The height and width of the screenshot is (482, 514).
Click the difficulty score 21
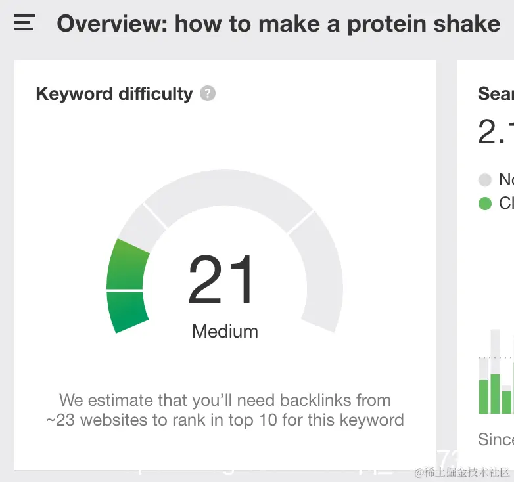221,280
